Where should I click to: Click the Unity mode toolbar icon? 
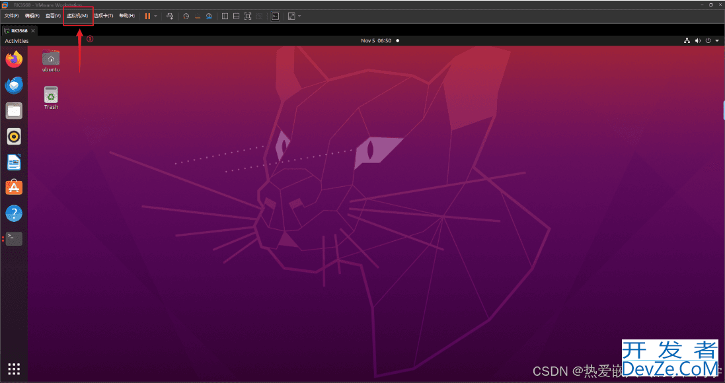259,16
